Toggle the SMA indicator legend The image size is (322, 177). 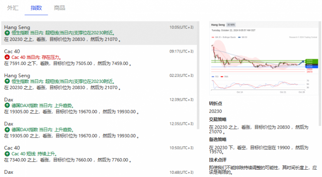[226, 76]
